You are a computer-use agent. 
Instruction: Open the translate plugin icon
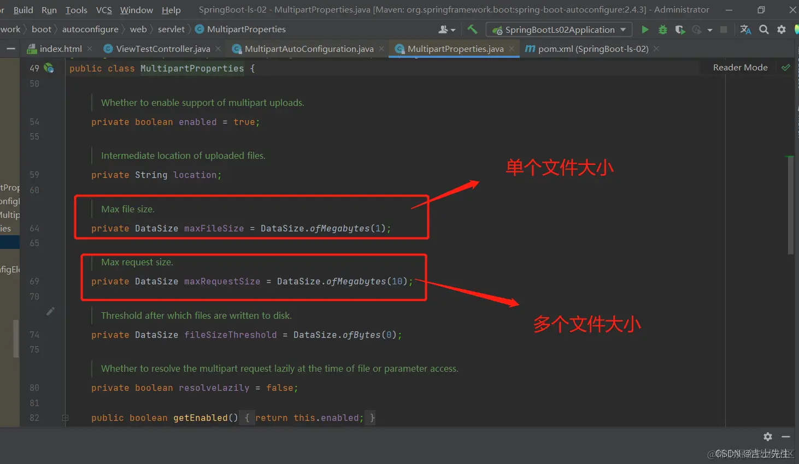(745, 29)
